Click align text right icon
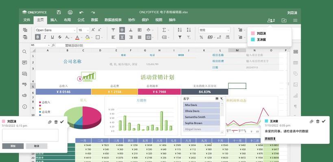This screenshot has height=162, width=333. [131, 37]
